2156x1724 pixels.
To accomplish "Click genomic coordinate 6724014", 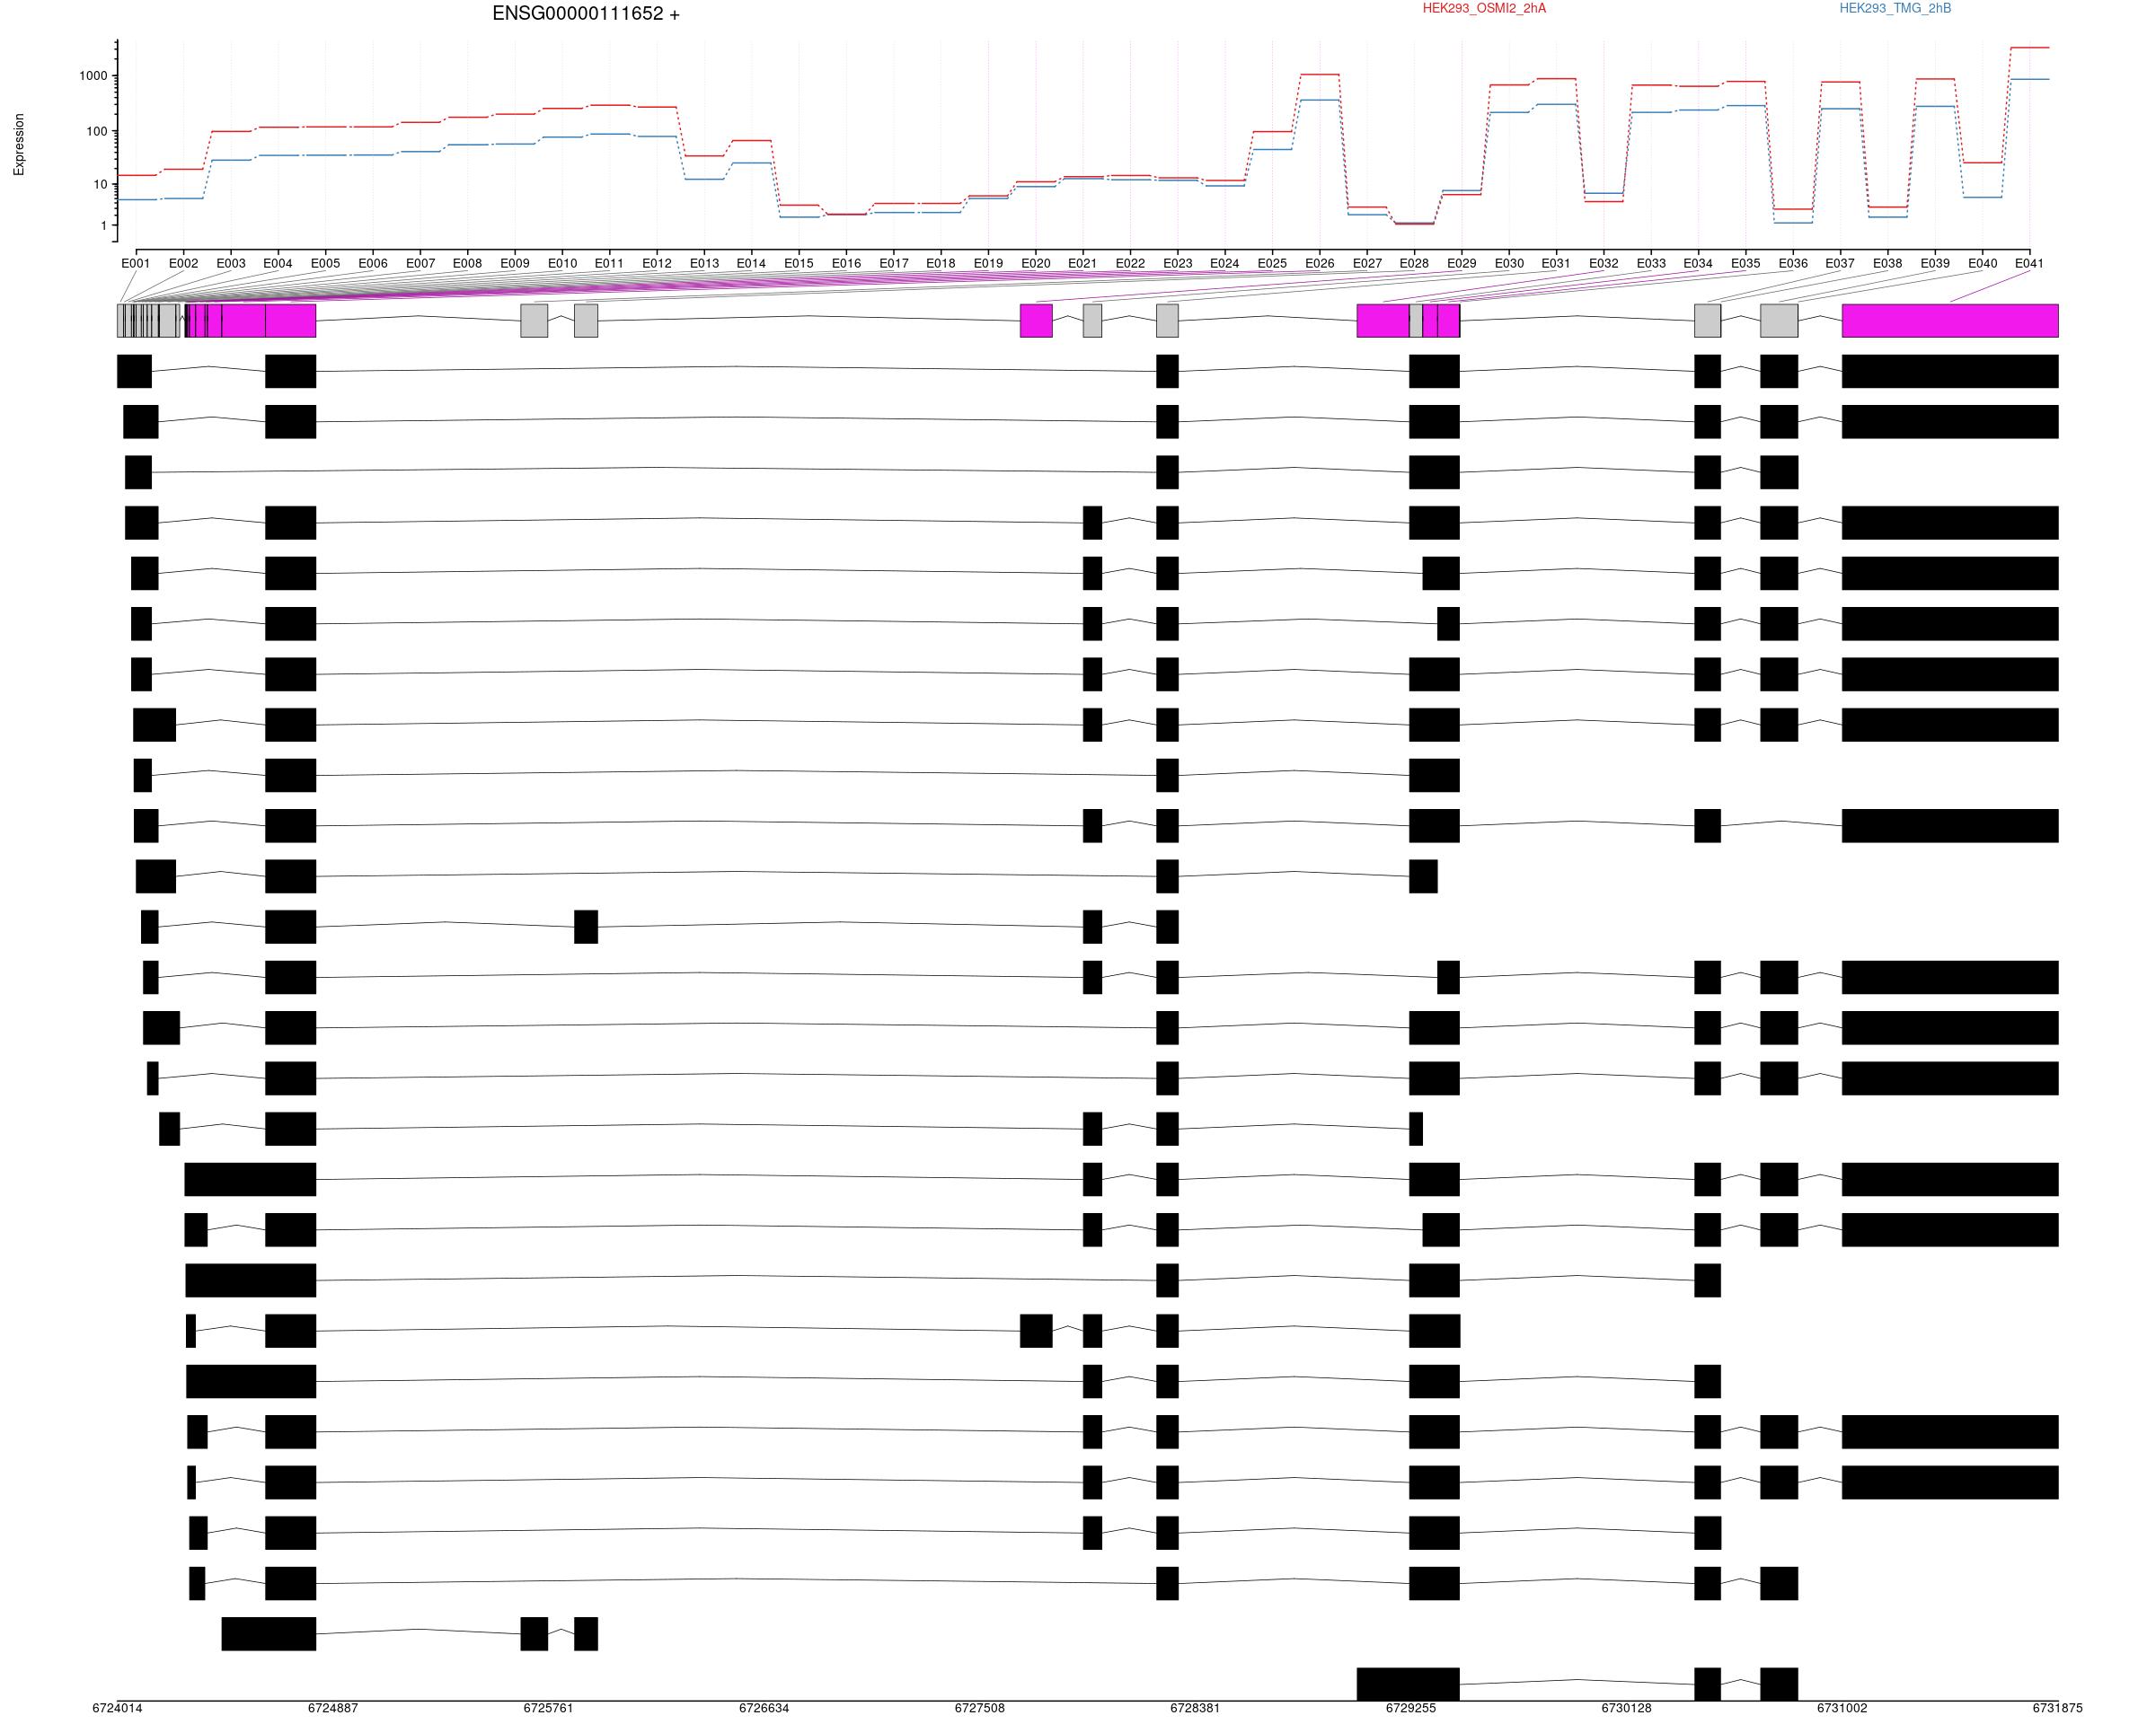I will click(117, 1708).
